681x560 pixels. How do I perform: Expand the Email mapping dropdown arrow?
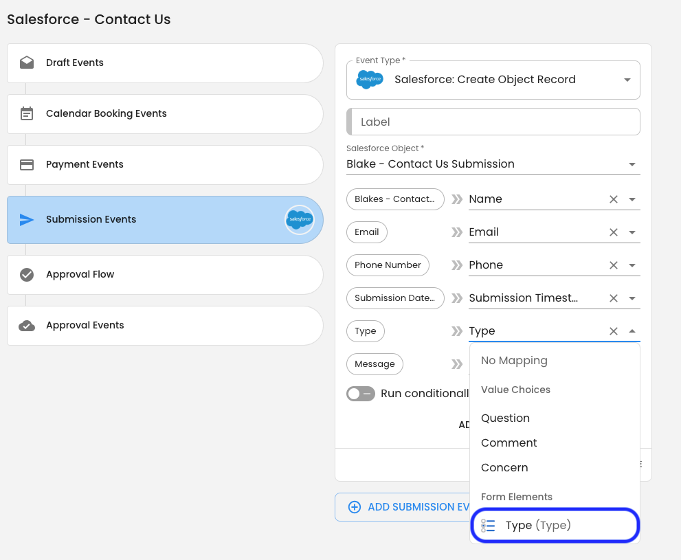pyautogui.click(x=632, y=232)
